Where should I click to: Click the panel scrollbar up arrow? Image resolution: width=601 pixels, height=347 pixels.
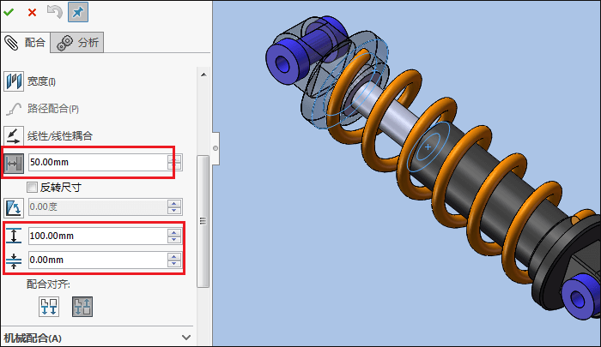(x=203, y=75)
